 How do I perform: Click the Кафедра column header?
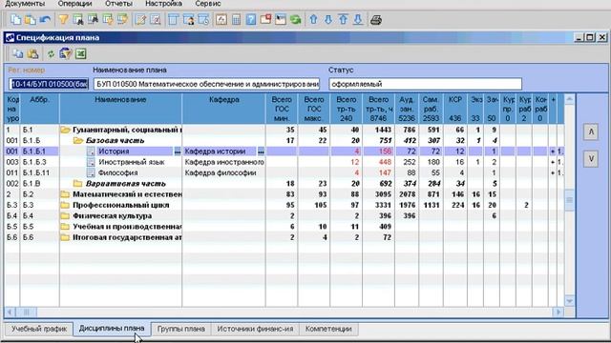pyautogui.click(x=224, y=109)
